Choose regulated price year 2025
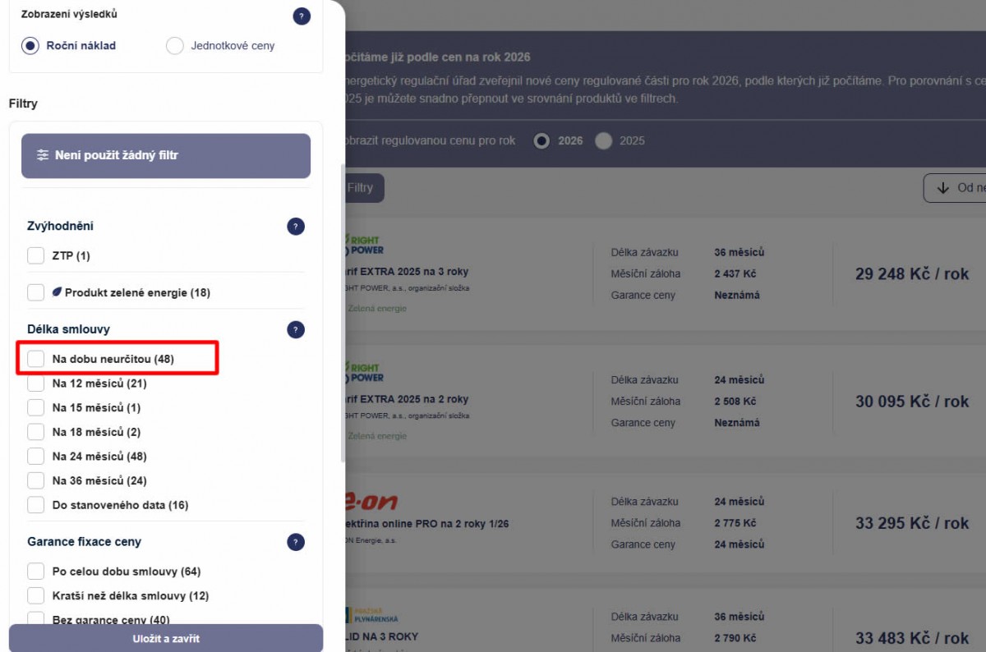This screenshot has width=986, height=652. click(x=604, y=141)
